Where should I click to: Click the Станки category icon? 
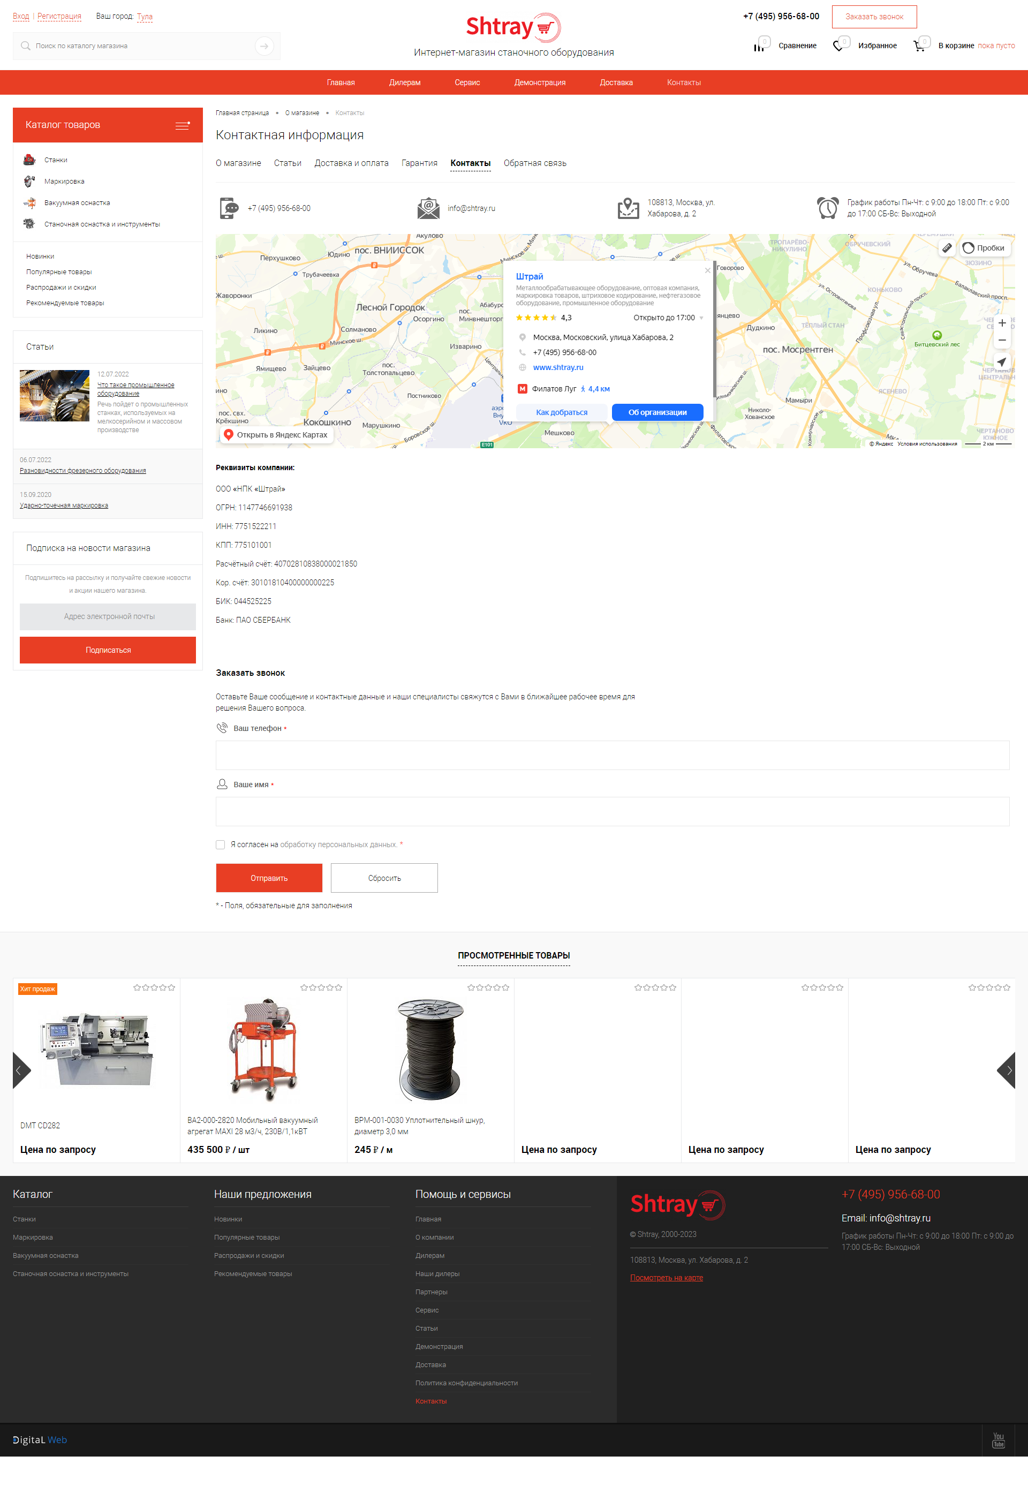(x=29, y=160)
